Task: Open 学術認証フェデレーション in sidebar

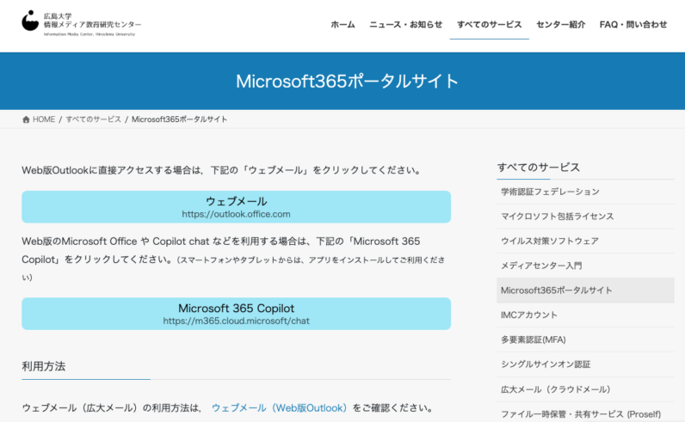Action: (550, 192)
